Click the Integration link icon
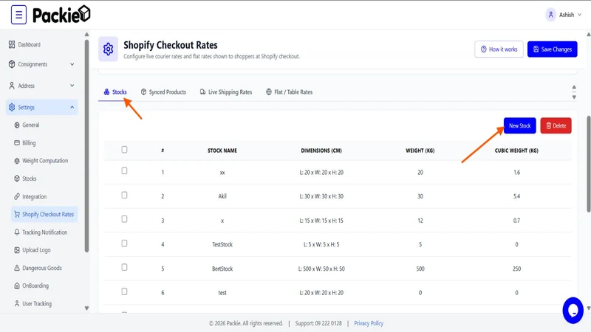This screenshot has width=591, height=332. pos(17,196)
